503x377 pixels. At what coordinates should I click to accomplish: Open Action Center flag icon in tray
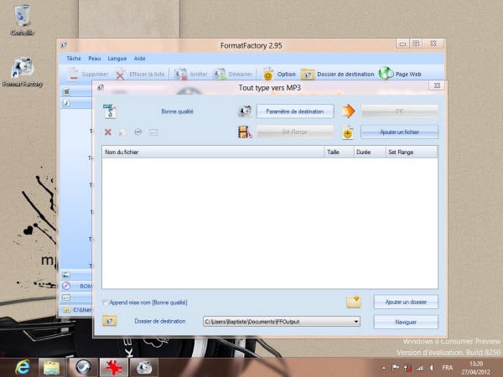[396, 368]
